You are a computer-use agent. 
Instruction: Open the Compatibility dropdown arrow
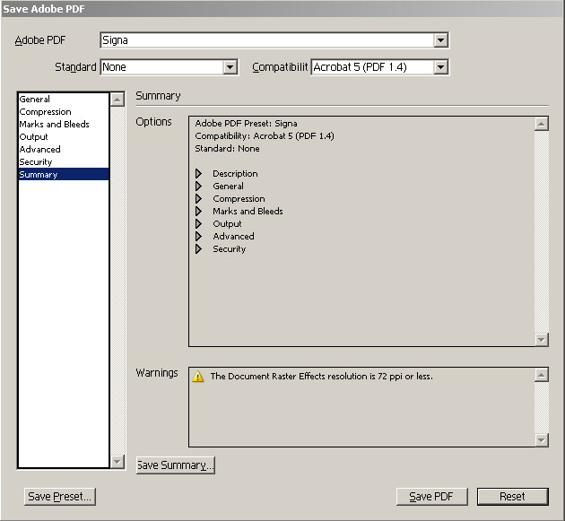click(x=440, y=67)
